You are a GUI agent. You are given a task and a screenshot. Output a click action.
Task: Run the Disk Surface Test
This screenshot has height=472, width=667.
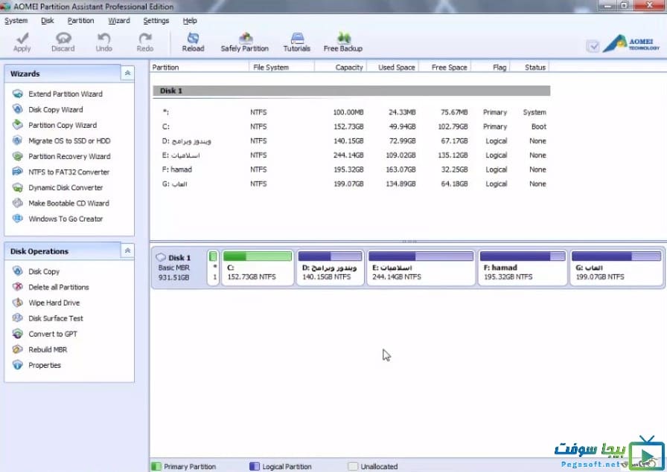pos(56,318)
